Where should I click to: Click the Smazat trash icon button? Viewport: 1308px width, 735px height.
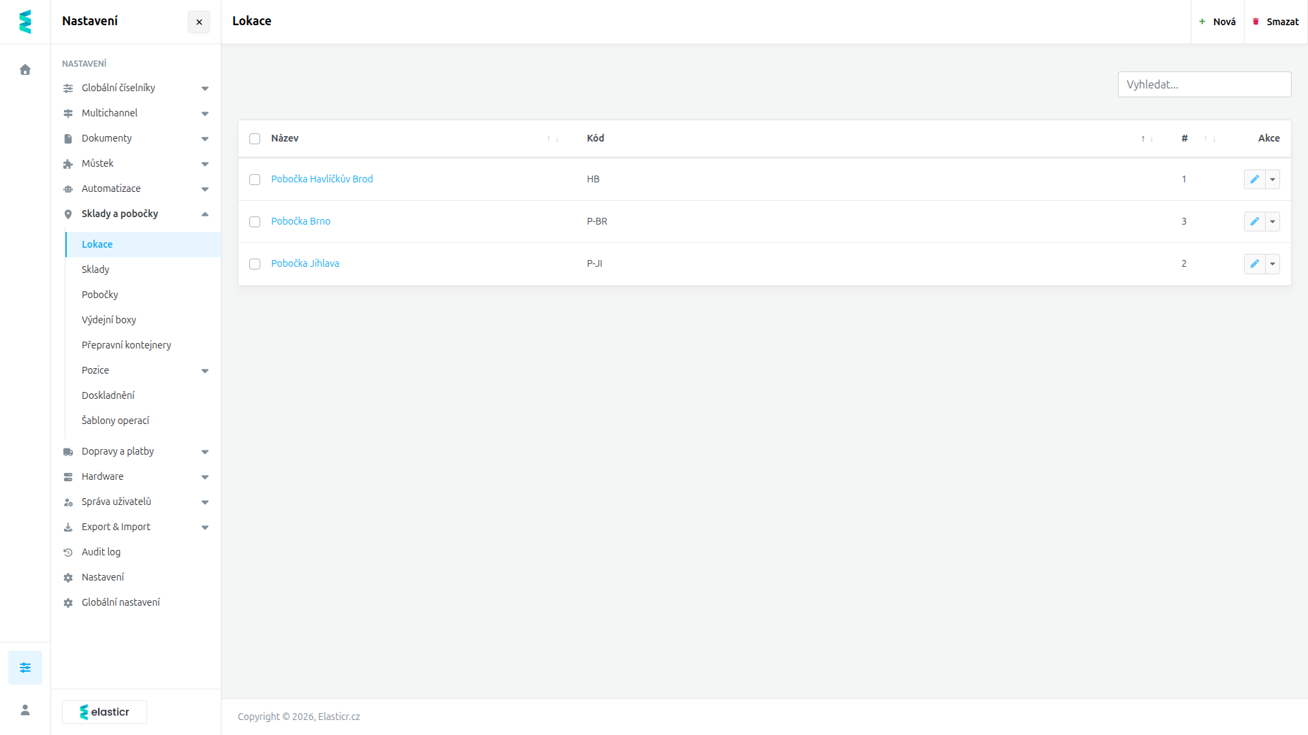pos(1276,22)
